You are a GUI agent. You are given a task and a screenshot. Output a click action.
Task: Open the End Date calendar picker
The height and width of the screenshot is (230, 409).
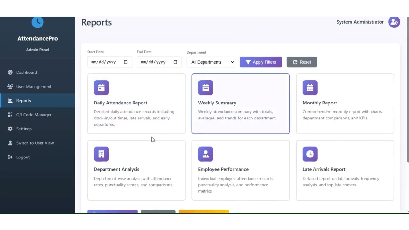click(x=175, y=62)
